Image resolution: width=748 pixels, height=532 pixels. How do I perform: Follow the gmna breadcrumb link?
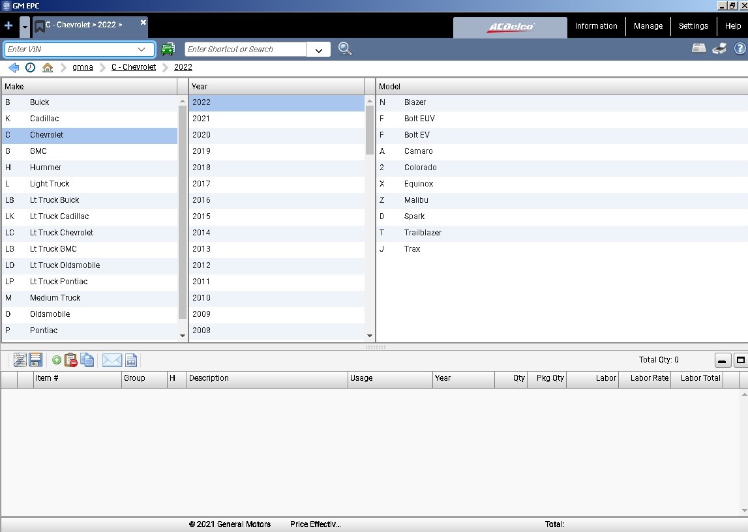click(83, 67)
